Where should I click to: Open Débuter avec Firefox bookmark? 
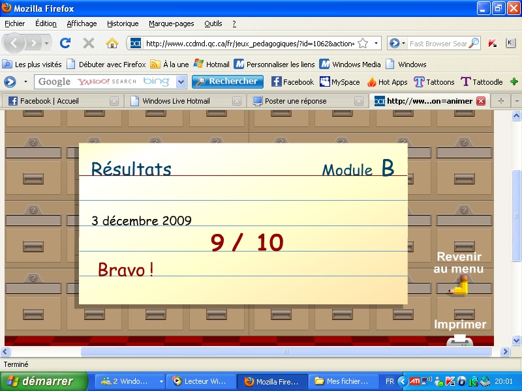point(106,64)
